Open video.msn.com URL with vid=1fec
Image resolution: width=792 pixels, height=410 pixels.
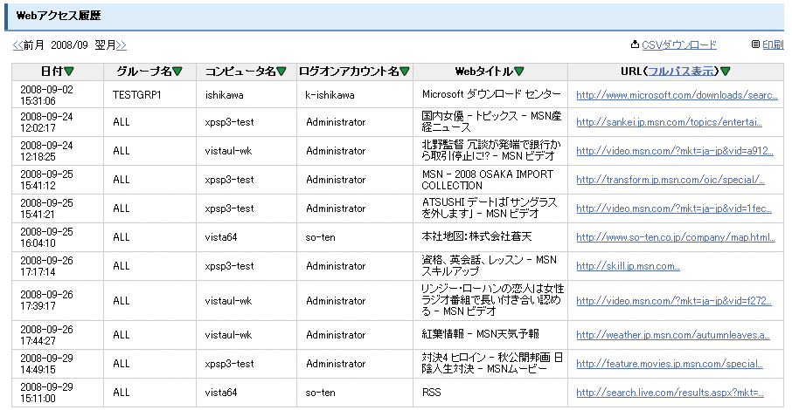674,208
